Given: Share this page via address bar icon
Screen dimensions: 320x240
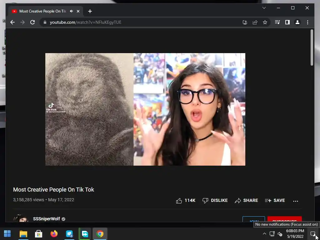Looking at the screenshot, I should pyautogui.click(x=255, y=22).
